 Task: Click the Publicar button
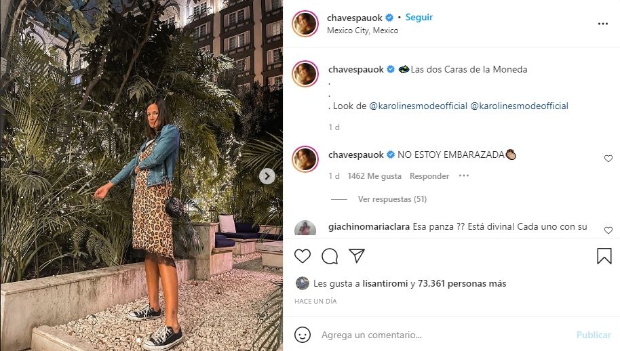594,335
